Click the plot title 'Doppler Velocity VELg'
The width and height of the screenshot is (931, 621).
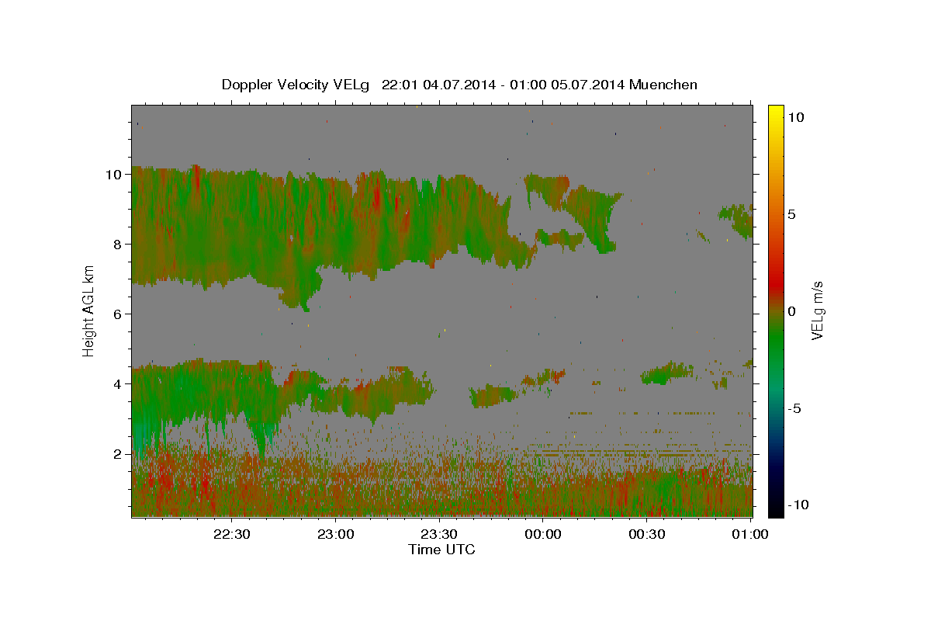[x=296, y=85]
